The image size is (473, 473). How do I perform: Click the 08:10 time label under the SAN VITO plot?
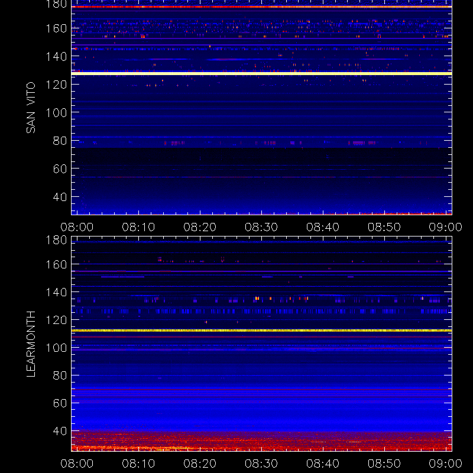[x=138, y=227]
